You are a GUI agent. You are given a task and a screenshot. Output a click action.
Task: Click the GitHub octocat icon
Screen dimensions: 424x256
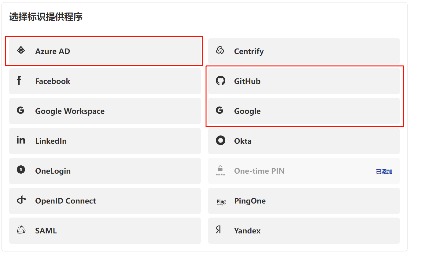click(220, 81)
